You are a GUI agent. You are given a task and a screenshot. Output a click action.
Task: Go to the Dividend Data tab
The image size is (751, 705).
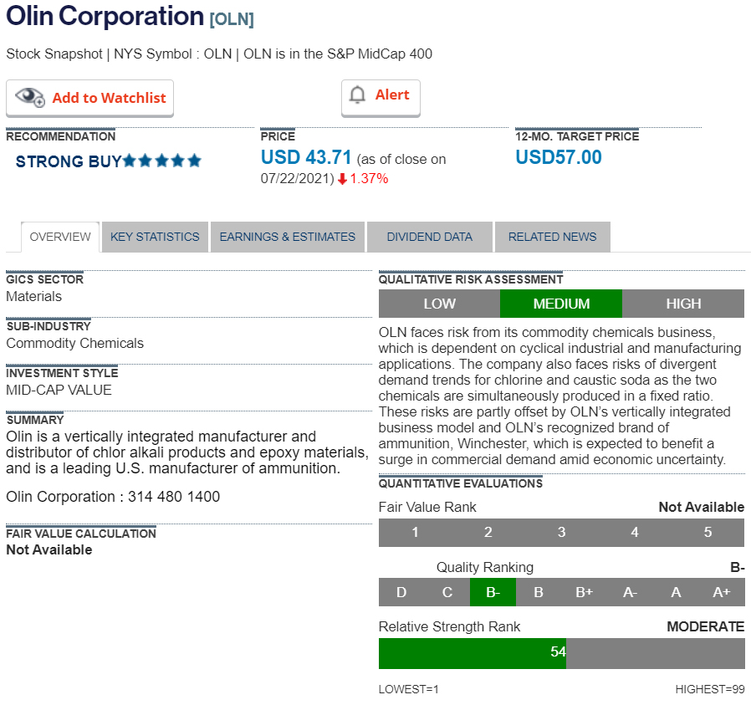tap(429, 237)
